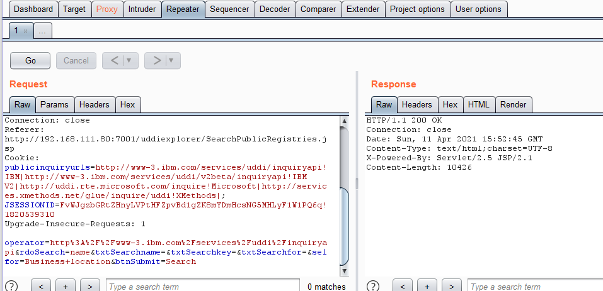The image size is (603, 291).
Task: Click the Content-Length: 10426 response header
Action: pos(419,168)
